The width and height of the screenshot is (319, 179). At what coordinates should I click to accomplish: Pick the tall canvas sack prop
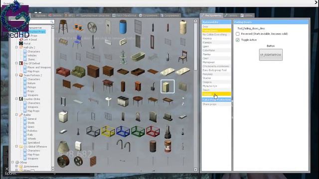183,27
